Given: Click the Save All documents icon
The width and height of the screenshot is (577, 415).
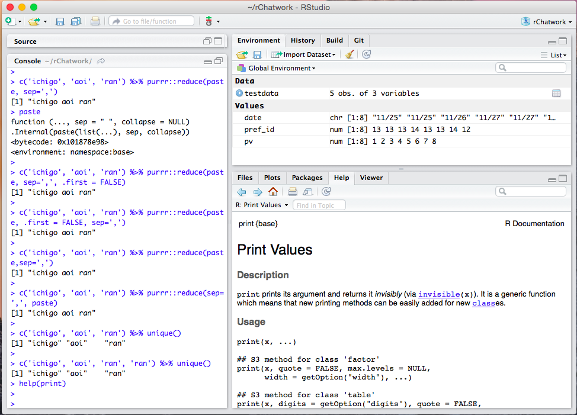Looking at the screenshot, I should (76, 21).
